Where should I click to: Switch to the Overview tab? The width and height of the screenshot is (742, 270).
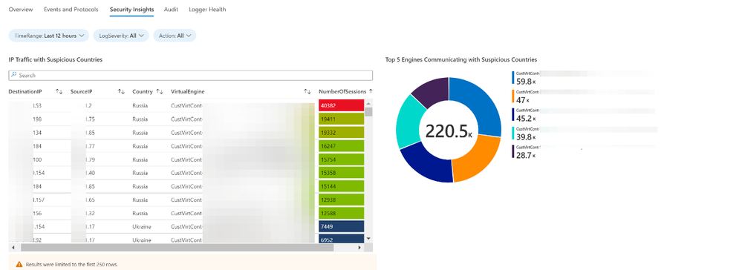coord(21,10)
